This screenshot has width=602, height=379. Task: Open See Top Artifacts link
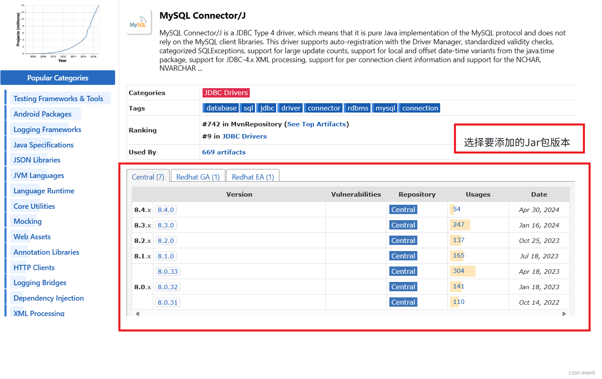(x=316, y=124)
